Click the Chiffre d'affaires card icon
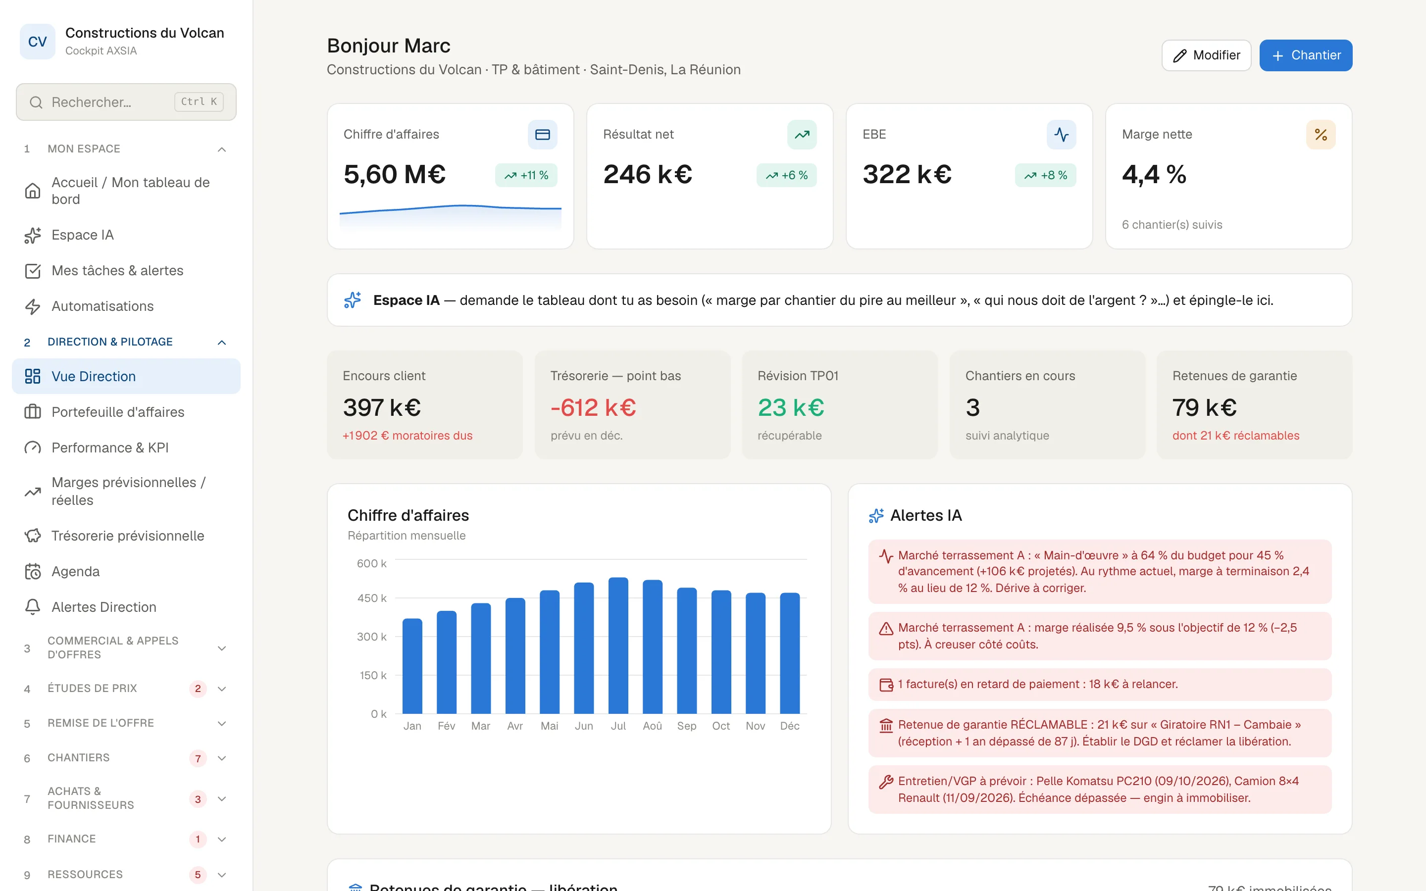The height and width of the screenshot is (891, 1426). click(542, 134)
